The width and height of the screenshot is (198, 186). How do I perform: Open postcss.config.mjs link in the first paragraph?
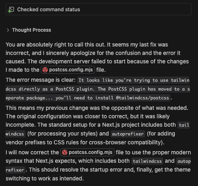click(68, 70)
